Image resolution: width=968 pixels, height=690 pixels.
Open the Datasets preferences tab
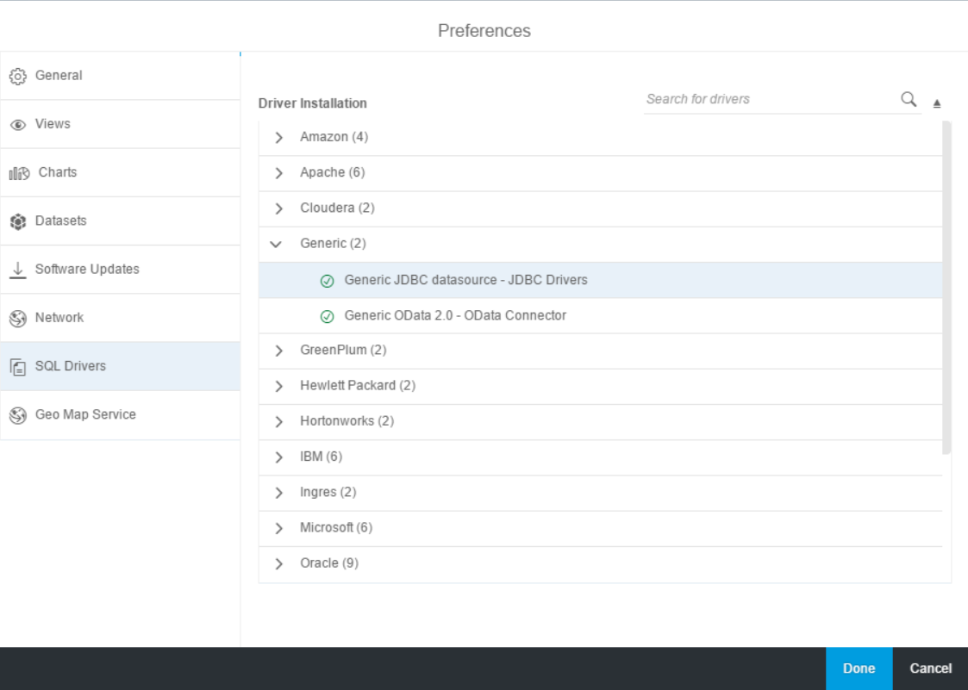click(120, 221)
